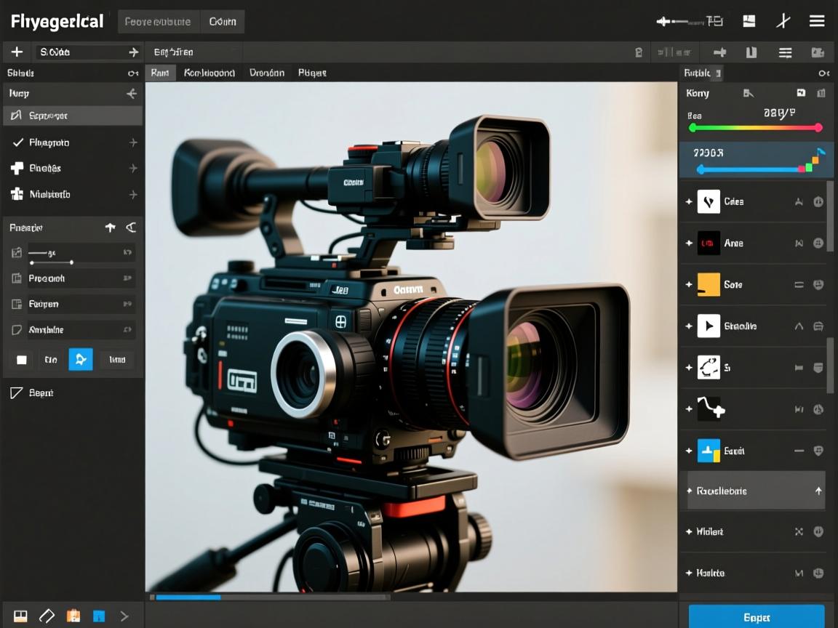Toggle the round icon on the Sote layer row

point(818,285)
